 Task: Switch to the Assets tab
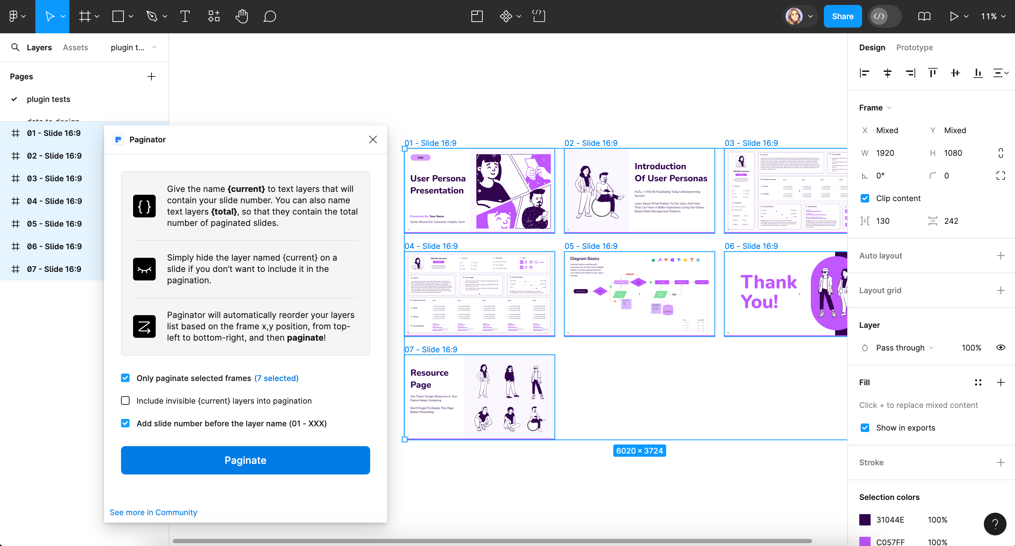[75, 47]
